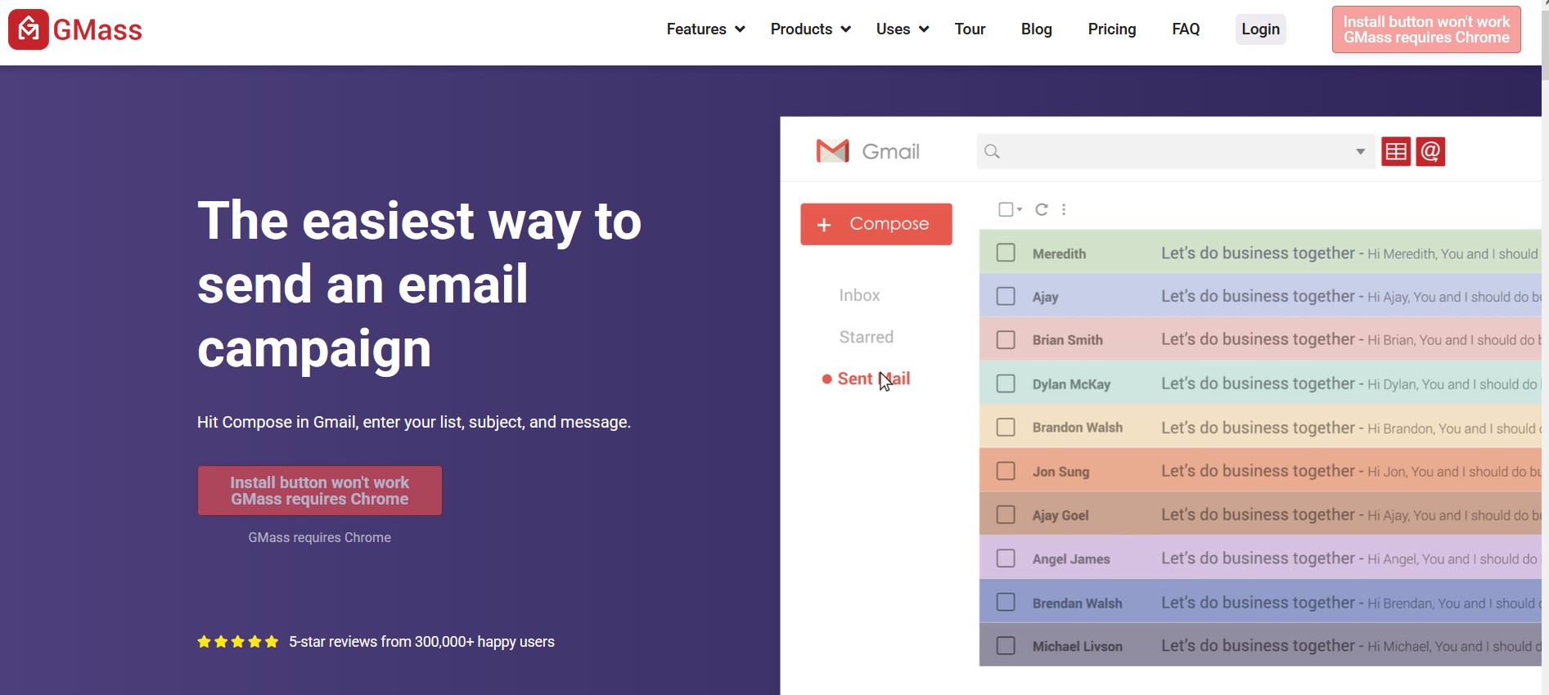Click the Gmail M logo
The width and height of the screenshot is (1549, 695).
(x=833, y=151)
